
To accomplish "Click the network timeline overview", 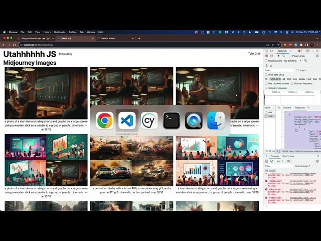I will point(292,97).
